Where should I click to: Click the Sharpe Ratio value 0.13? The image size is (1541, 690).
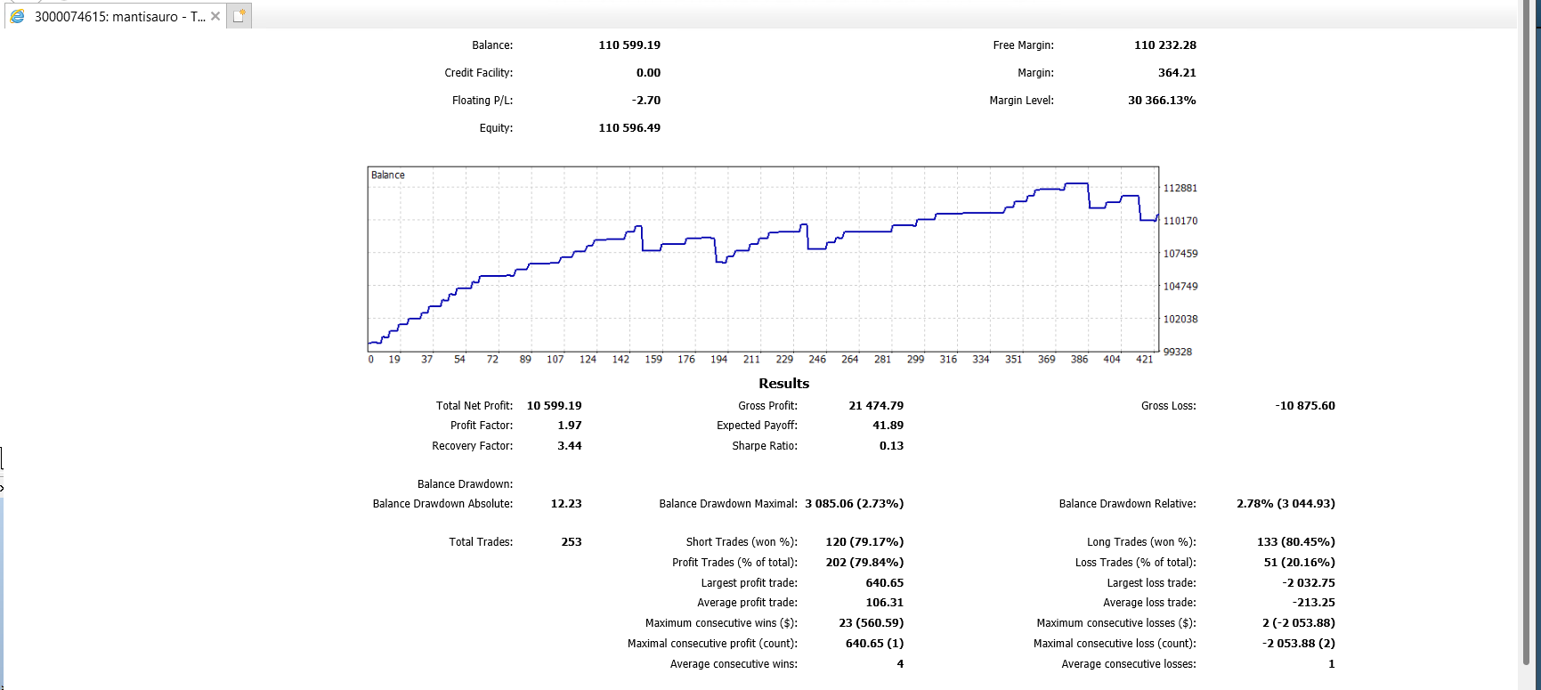891,446
